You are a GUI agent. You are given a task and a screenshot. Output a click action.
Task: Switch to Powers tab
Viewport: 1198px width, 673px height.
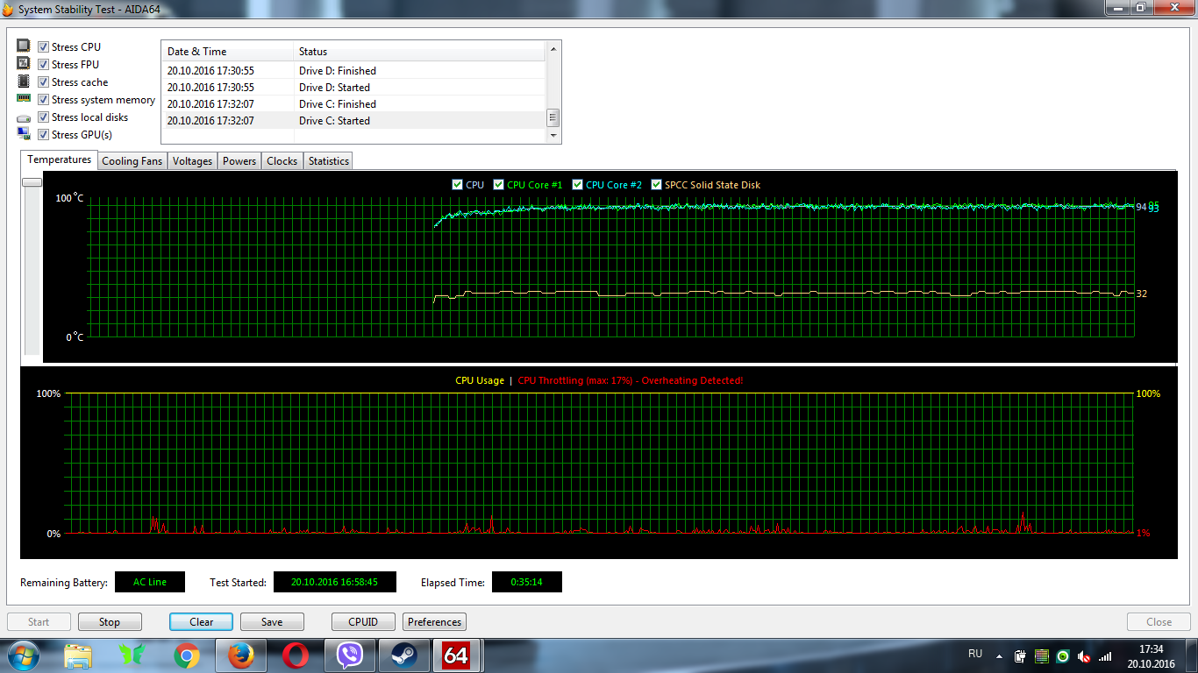click(x=239, y=161)
